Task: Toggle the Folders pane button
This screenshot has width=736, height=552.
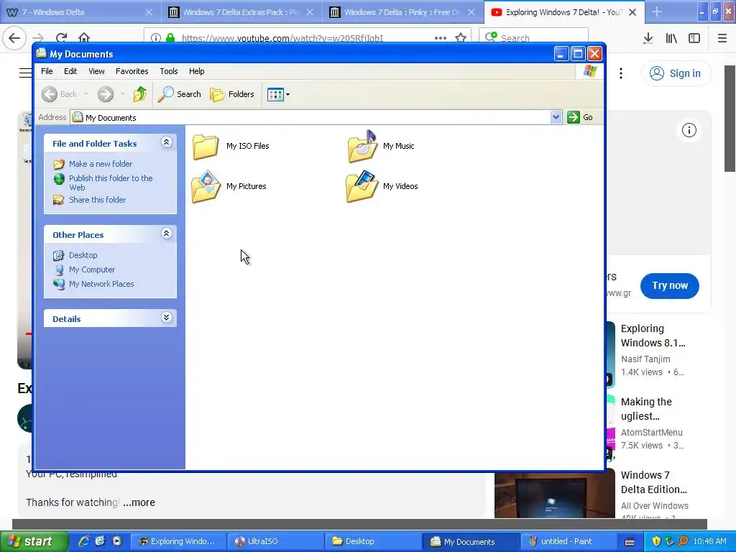Action: tap(232, 94)
